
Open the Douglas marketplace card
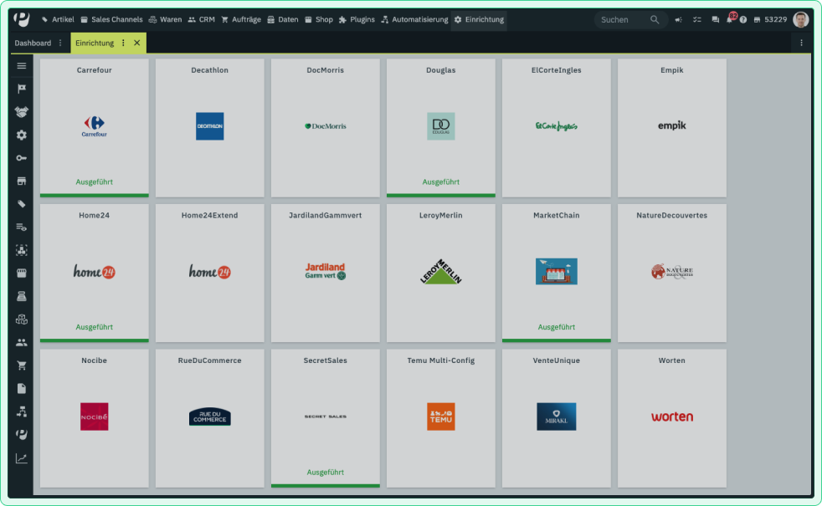click(441, 128)
